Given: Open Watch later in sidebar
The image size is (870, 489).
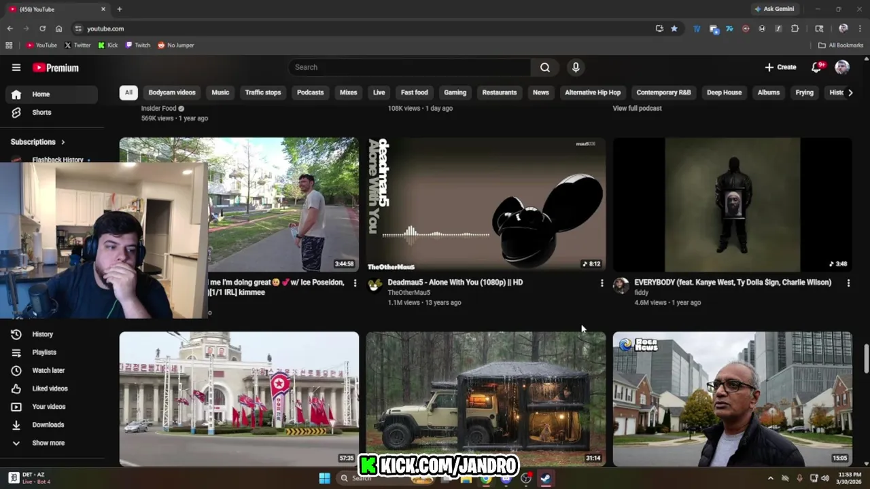Looking at the screenshot, I should click(51, 370).
